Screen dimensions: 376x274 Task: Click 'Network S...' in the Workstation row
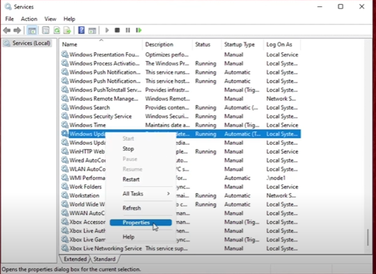281,195
